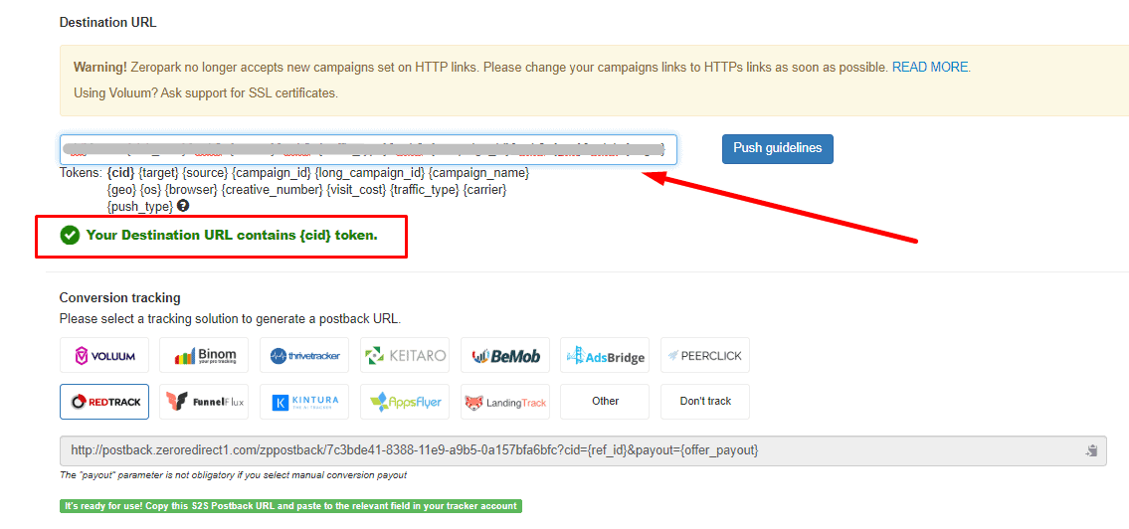Select LandingTrack tracker logo
Screen dimensions: 1129x529
(x=504, y=402)
